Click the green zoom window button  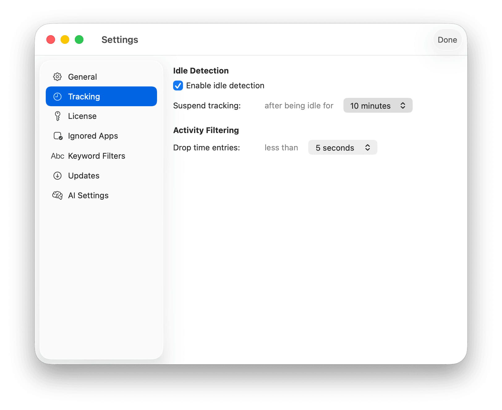pos(79,40)
